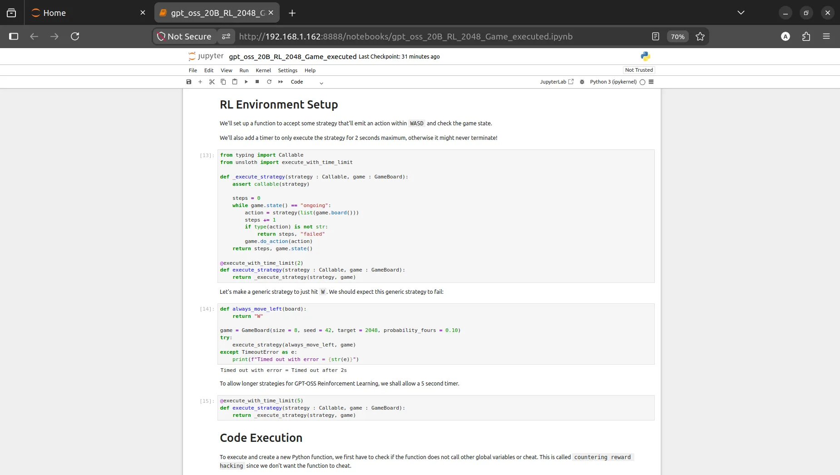The width and height of the screenshot is (840, 475).
Task: Toggle the browser sidebar
Action: click(x=14, y=36)
